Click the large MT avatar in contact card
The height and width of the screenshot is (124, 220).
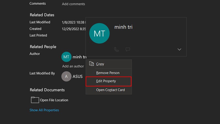(100, 33)
